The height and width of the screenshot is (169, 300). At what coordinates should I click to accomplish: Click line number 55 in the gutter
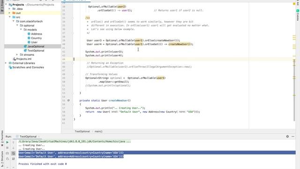click(x=64, y=100)
